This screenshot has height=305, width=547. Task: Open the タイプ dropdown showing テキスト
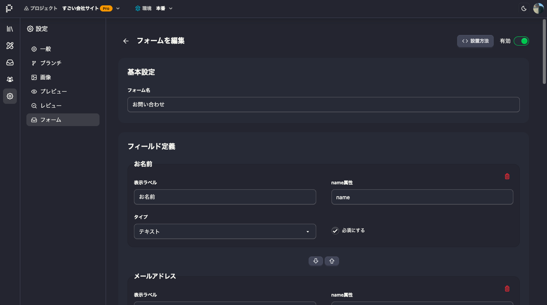point(225,231)
